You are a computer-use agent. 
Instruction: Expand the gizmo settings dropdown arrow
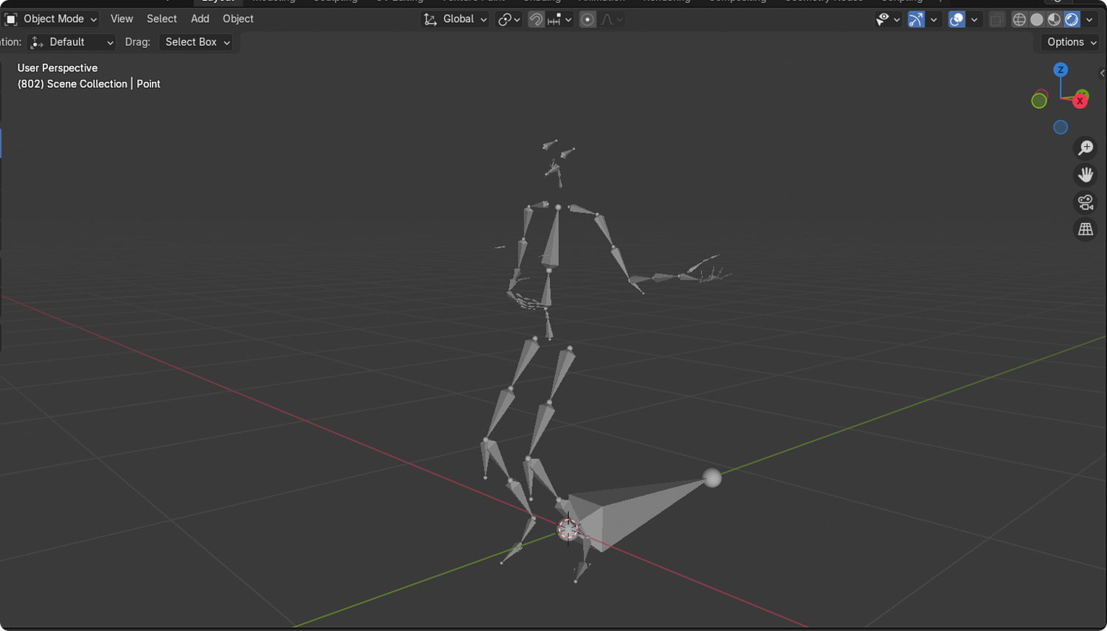click(934, 20)
